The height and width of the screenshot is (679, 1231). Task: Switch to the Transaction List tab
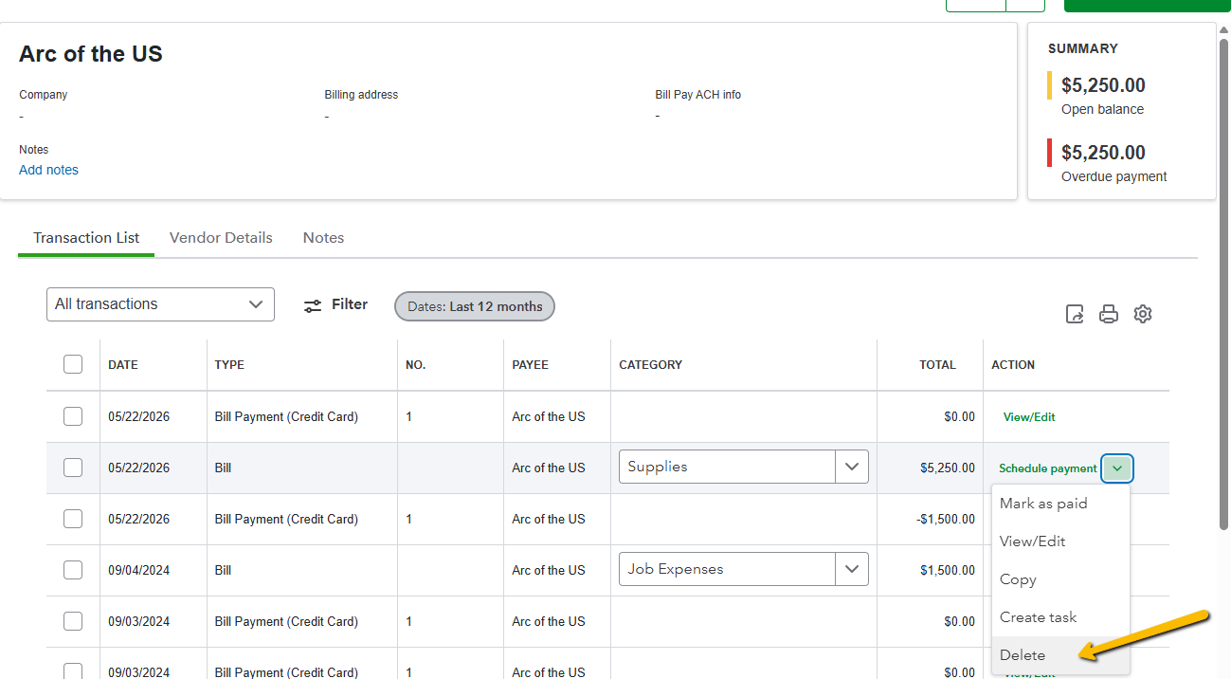click(86, 238)
